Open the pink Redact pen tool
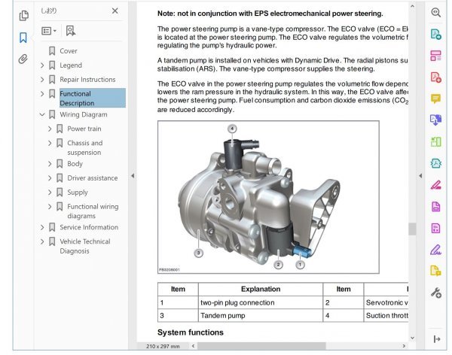Viewport: 452px width, 355px height. pos(436,185)
